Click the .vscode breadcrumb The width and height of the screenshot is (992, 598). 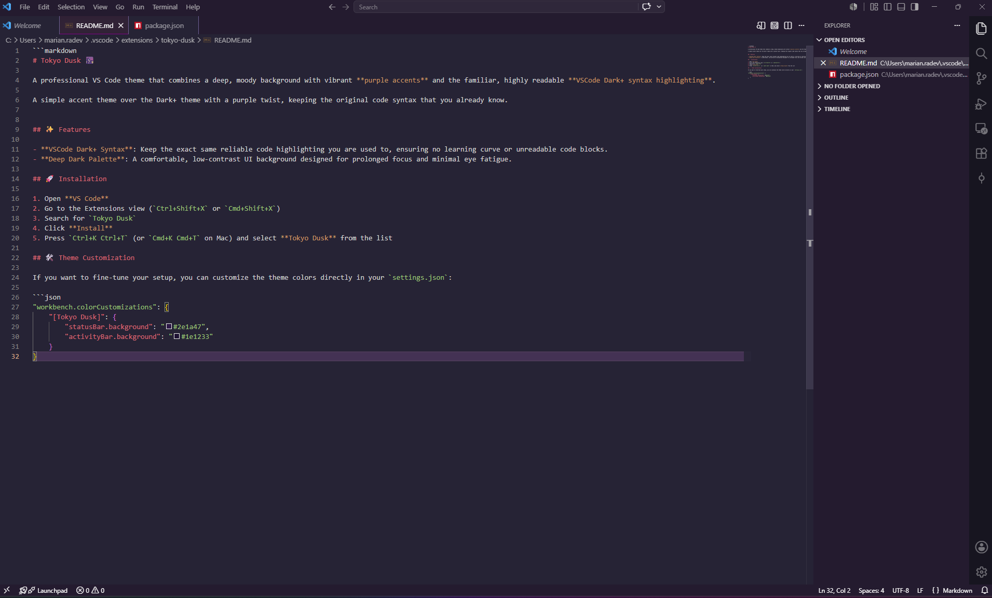(102, 40)
